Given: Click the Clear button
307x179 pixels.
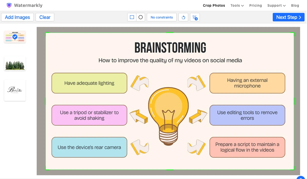Looking at the screenshot, I should click(x=45, y=17).
